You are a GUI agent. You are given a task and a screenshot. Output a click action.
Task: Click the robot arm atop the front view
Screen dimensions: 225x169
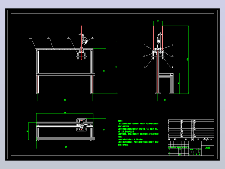[84, 39]
